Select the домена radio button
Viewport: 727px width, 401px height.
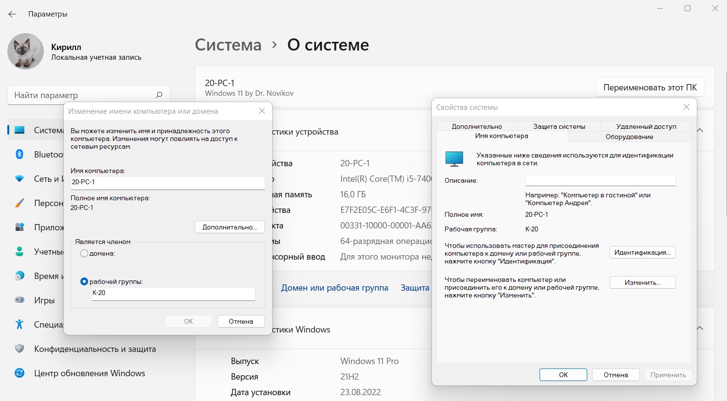point(84,253)
